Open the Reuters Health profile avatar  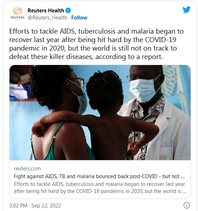pos(18,14)
